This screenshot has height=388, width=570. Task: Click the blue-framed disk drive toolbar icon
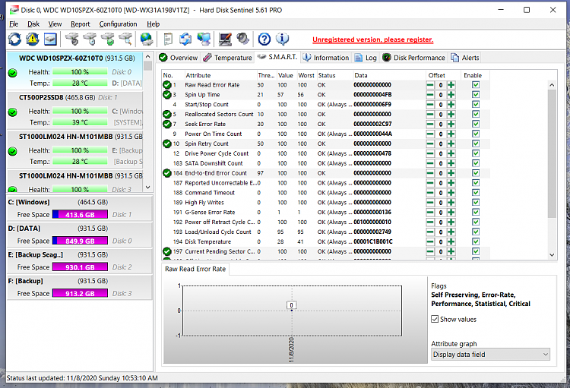click(50, 39)
